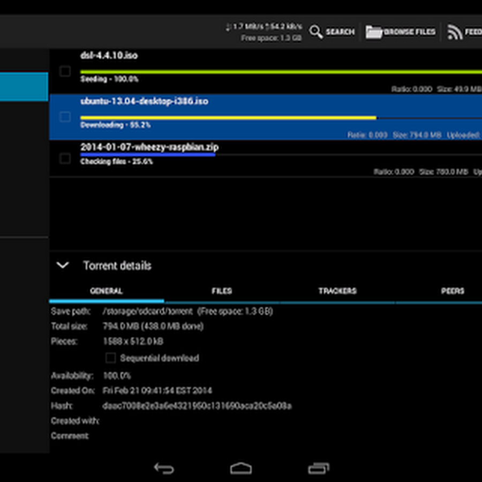
Task: Select the 2014-01-07-wheezy-raspbian.zip torrent name
Action: tap(149, 147)
